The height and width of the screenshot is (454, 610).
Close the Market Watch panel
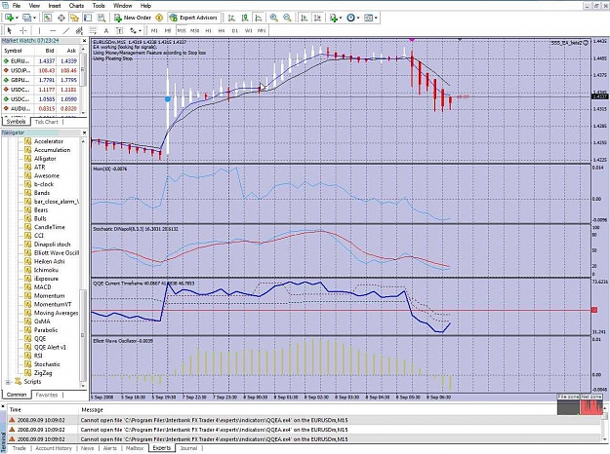point(84,41)
